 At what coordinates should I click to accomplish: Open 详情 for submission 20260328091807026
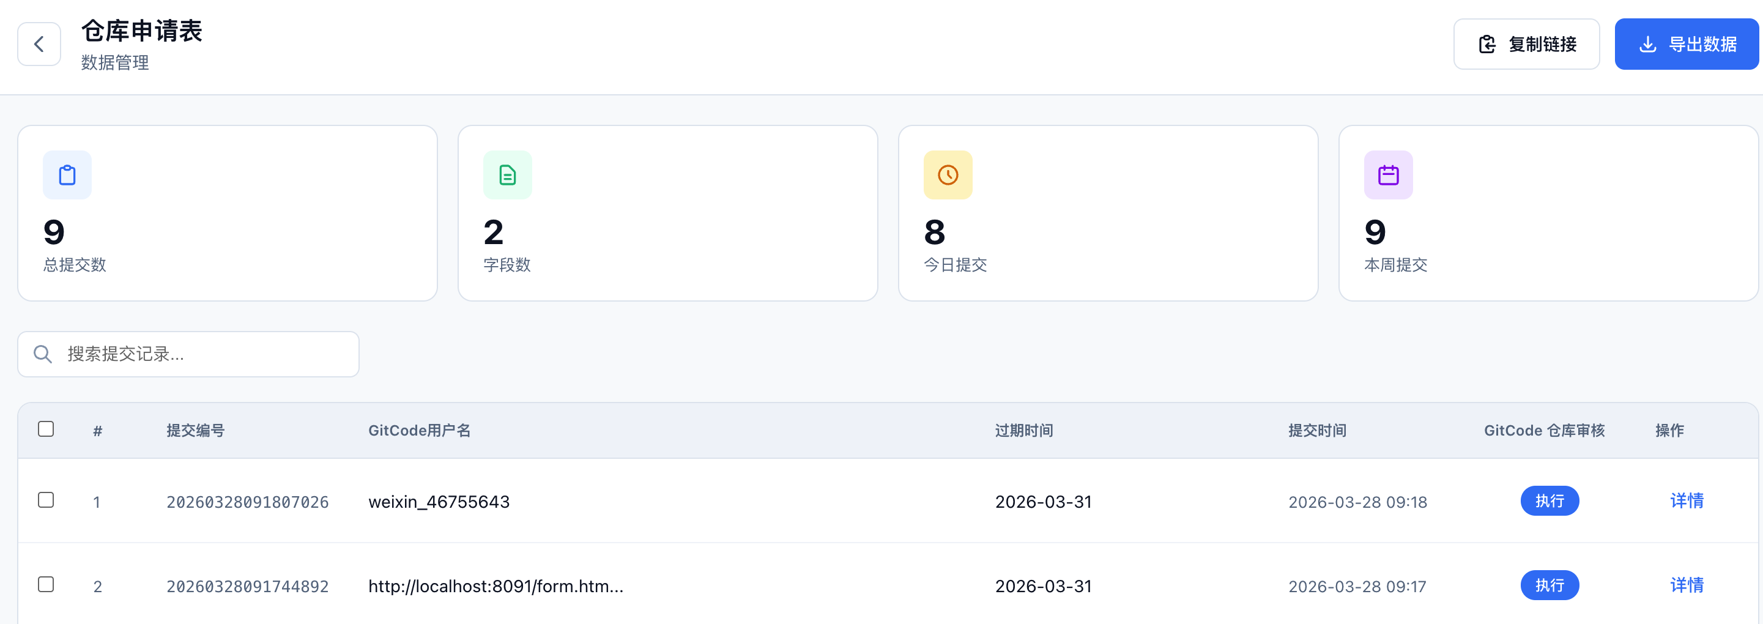click(1687, 501)
